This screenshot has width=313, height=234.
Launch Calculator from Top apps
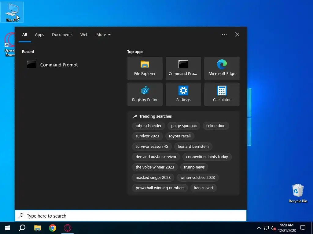click(x=222, y=94)
